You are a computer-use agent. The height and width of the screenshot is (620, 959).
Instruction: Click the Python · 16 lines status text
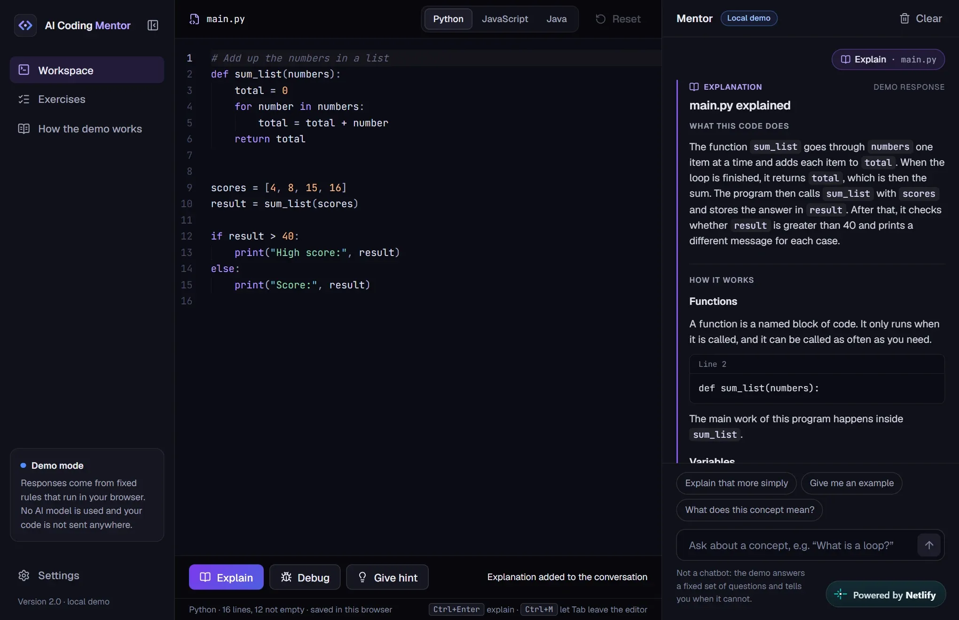click(x=290, y=609)
